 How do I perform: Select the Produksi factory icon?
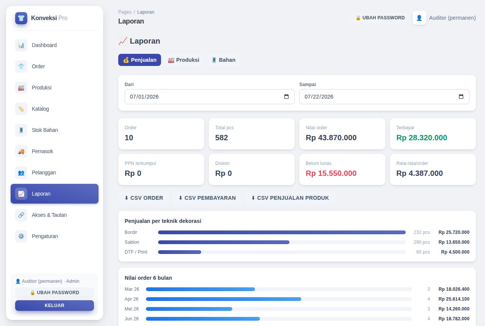pyautogui.click(x=21, y=88)
